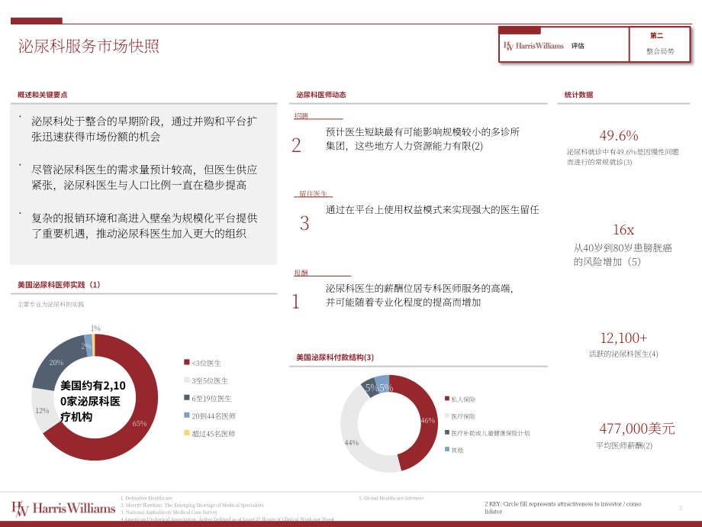Select text 泌尿科医生的薪酬位居专科医师服务的高端
This screenshot has width=702, height=527.
420,296
